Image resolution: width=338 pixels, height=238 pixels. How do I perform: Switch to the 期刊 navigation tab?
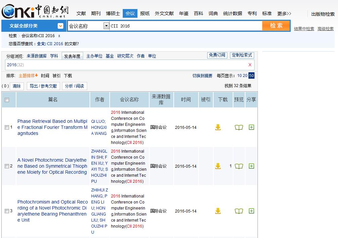(96, 13)
